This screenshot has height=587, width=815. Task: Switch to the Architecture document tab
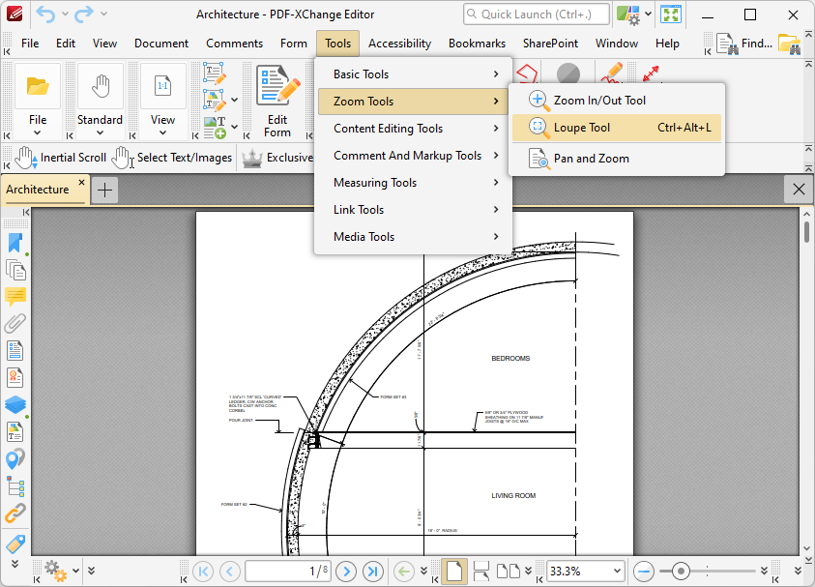[39, 189]
